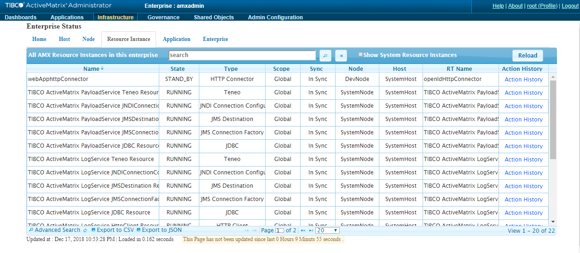
Task: Open the Shared Objects menu
Action: tap(214, 17)
